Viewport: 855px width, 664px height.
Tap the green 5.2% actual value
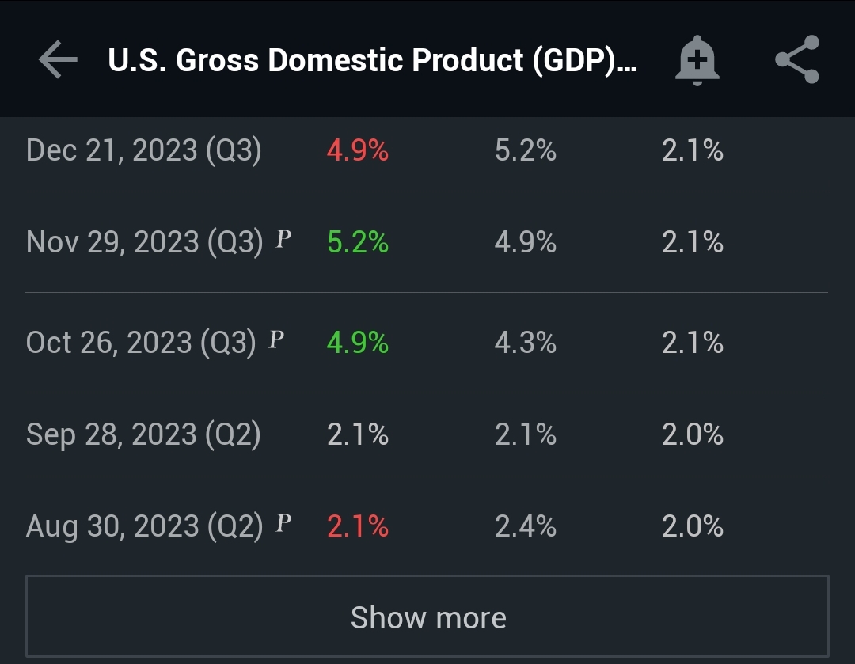(358, 242)
